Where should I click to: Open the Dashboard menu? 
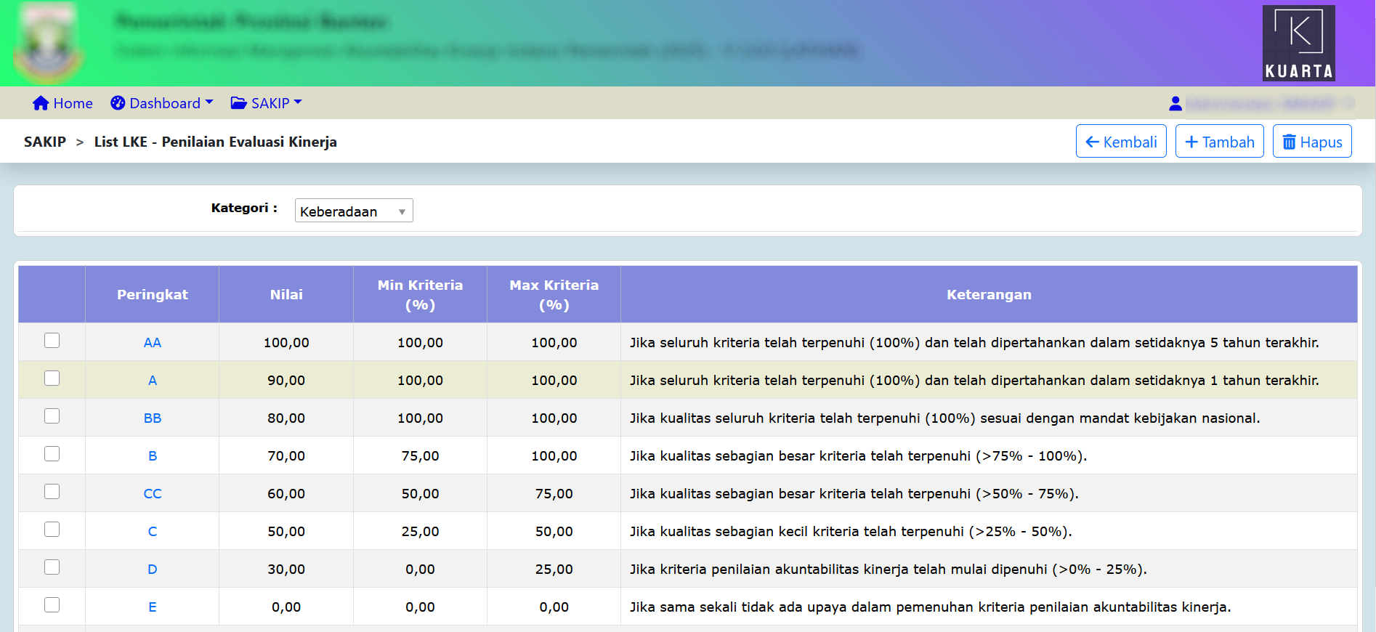coord(162,103)
